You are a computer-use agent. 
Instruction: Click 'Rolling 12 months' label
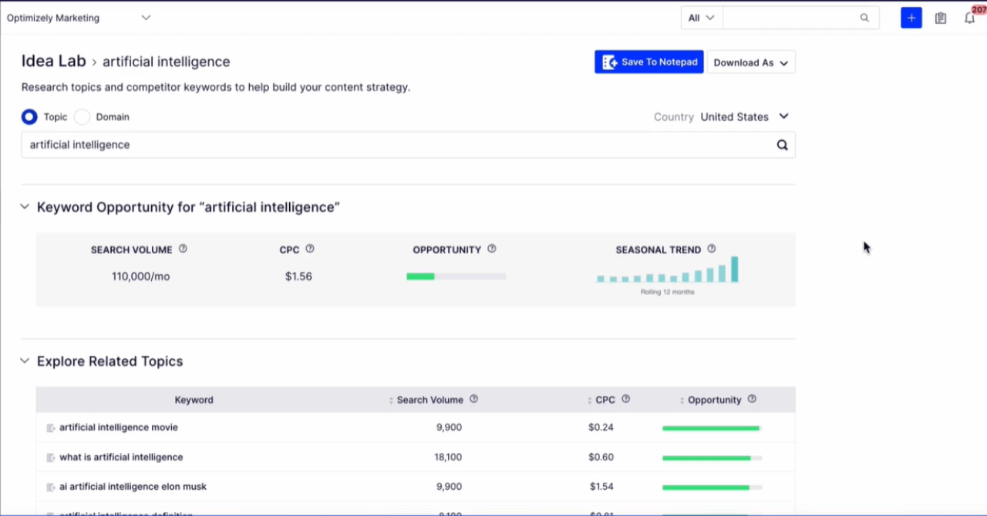coord(668,292)
